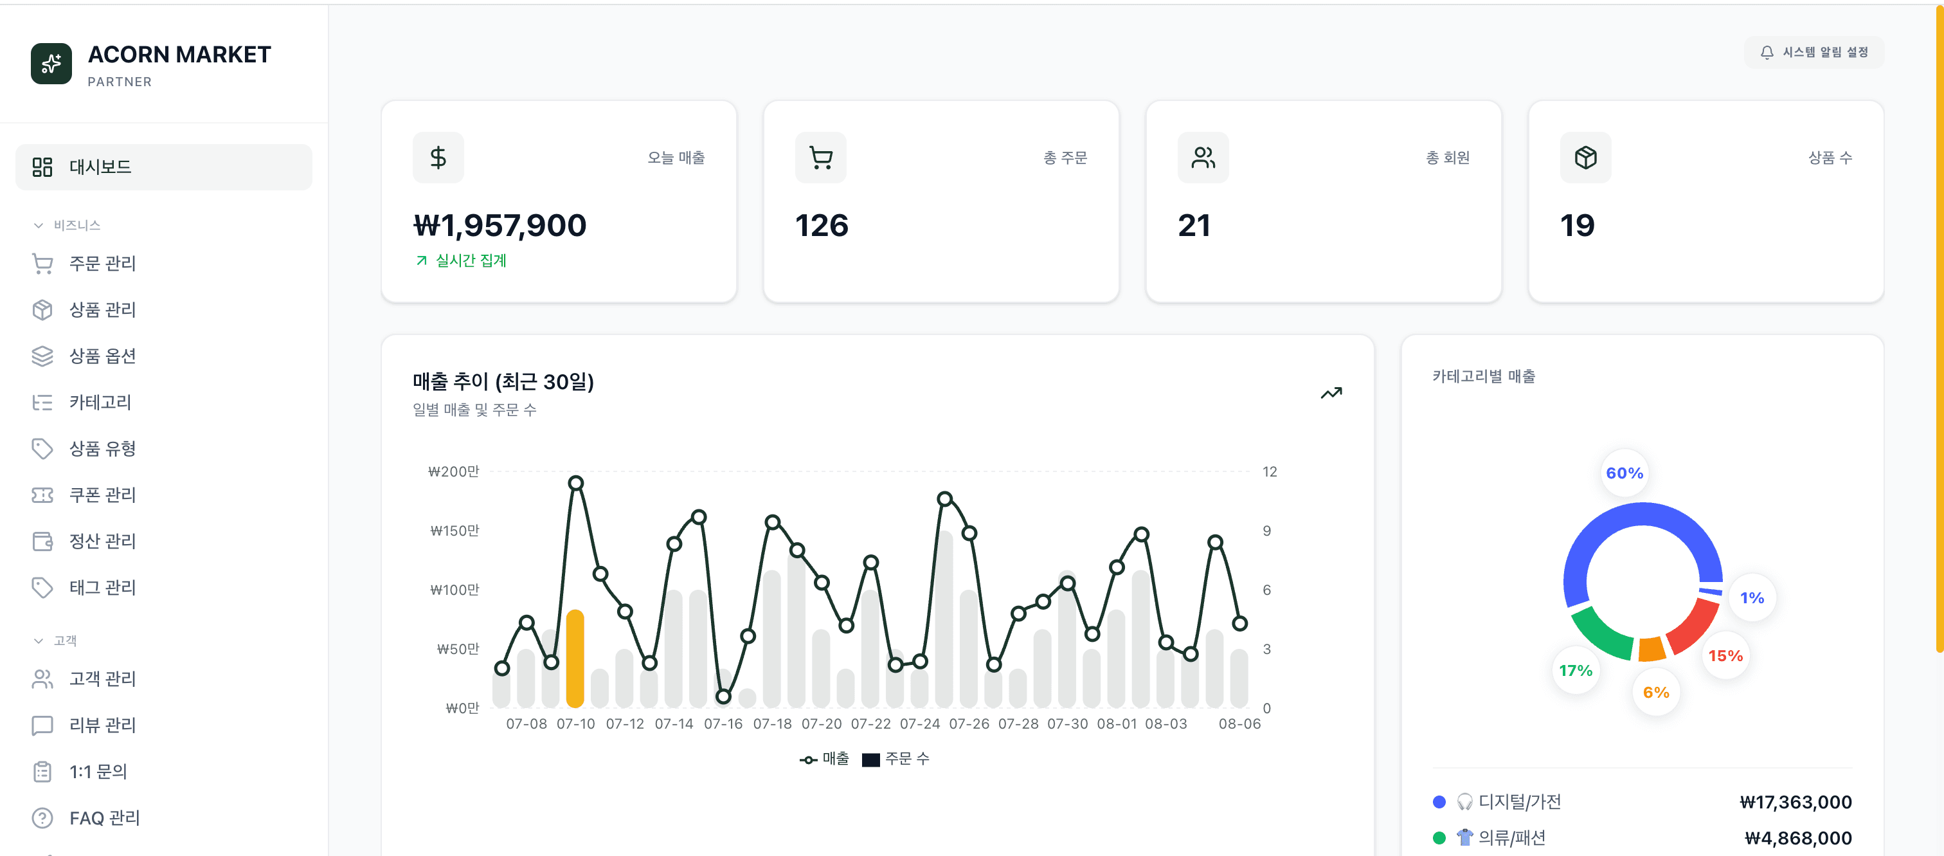
Task: Click the ₩17,363,000 amount
Action: point(1796,801)
